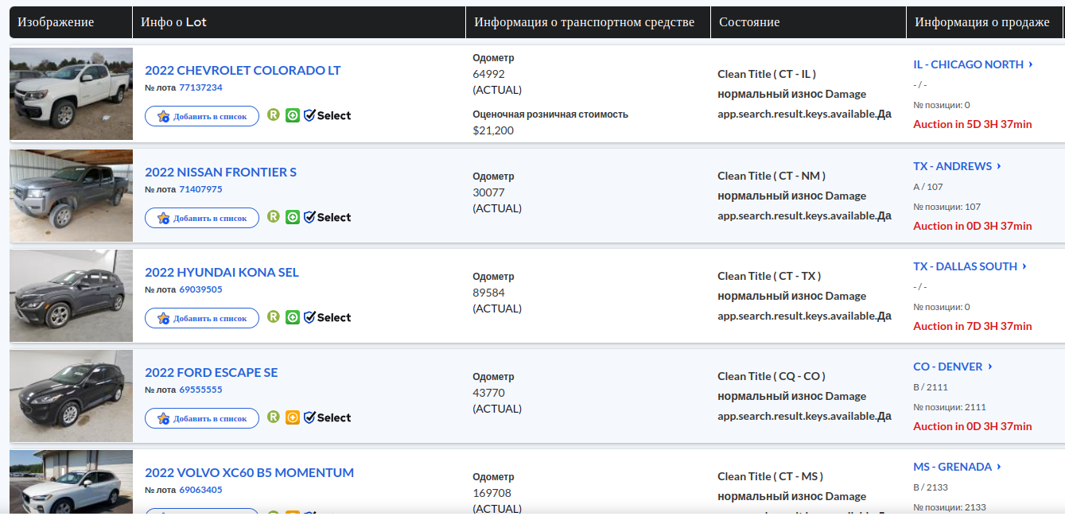1065x520 pixels.
Task: Open lot number 71407975
Action: coord(200,189)
